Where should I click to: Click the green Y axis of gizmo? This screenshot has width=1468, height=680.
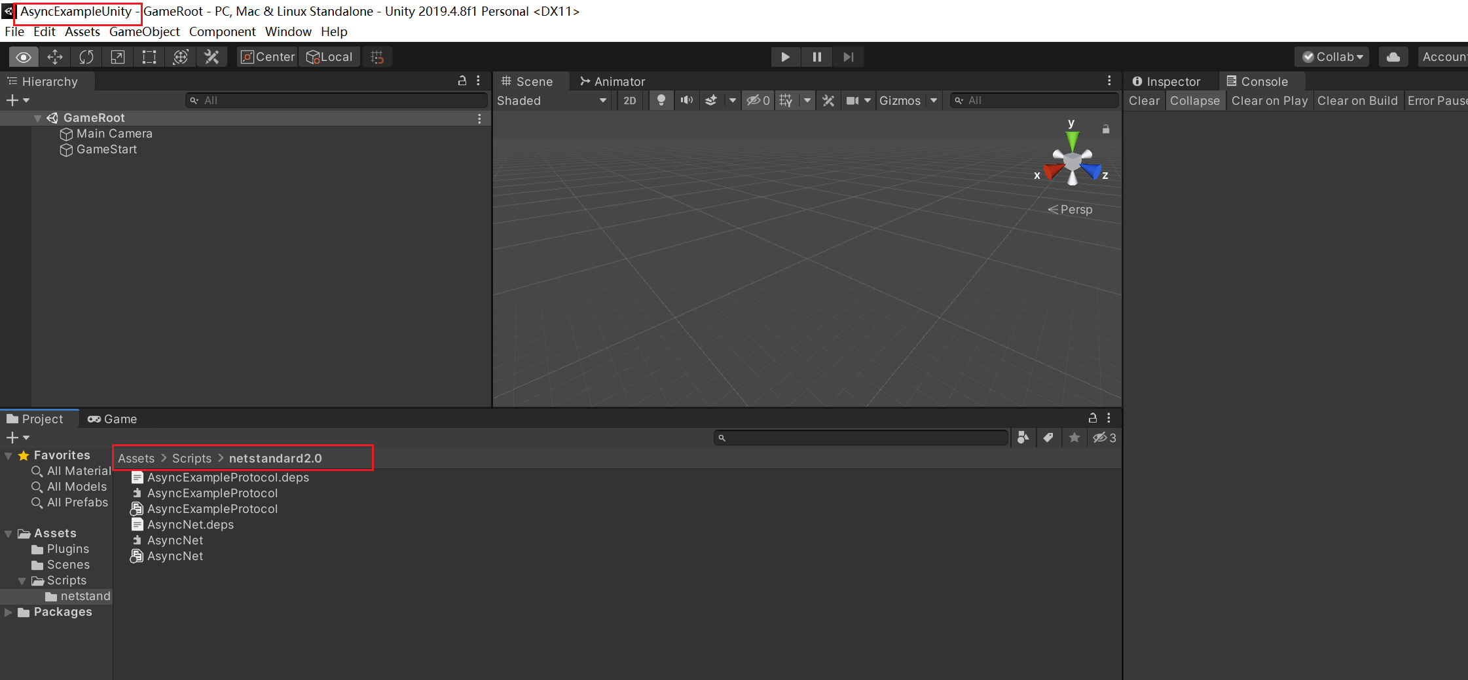click(x=1072, y=140)
